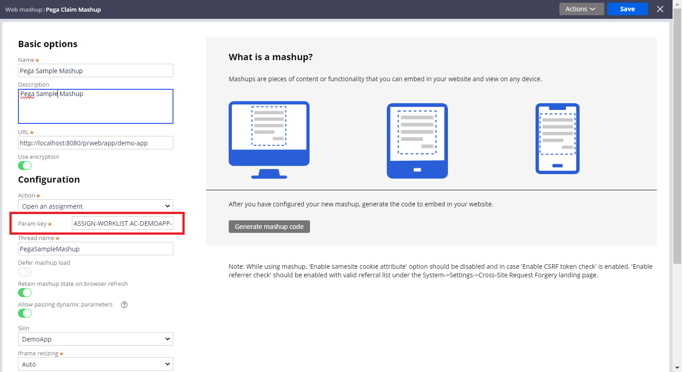Click the tablet mashup illustration
This screenshot has height=372, width=682.
pyautogui.click(x=417, y=141)
